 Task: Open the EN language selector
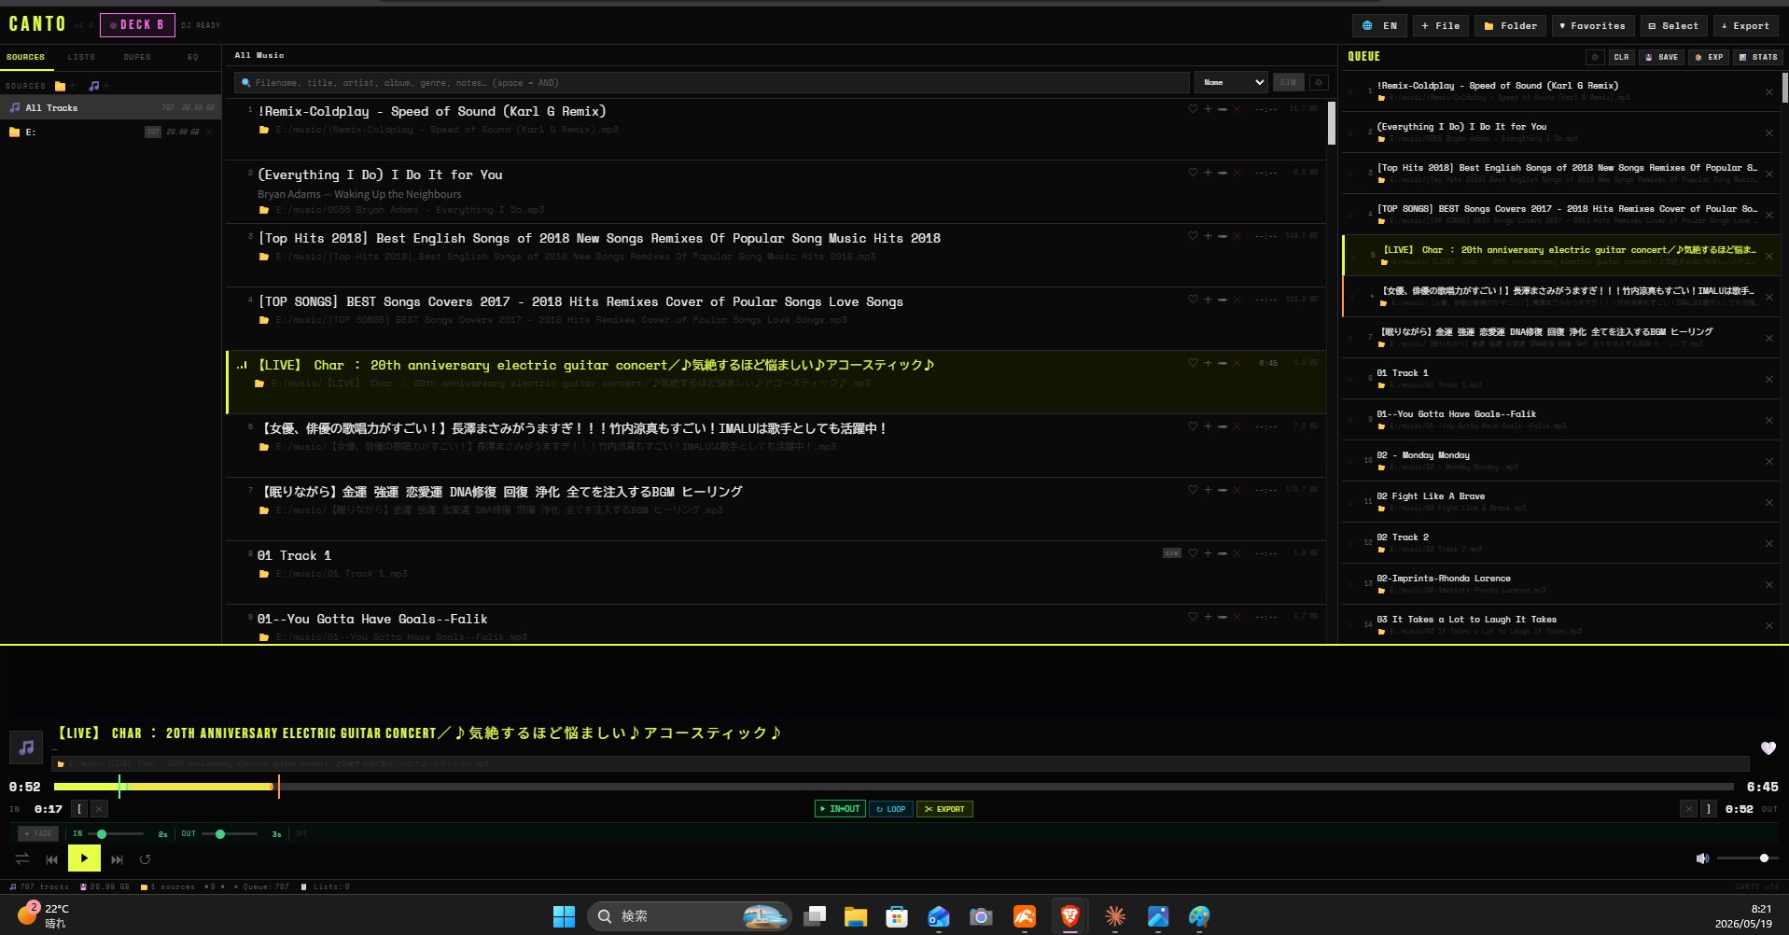[x=1379, y=26]
